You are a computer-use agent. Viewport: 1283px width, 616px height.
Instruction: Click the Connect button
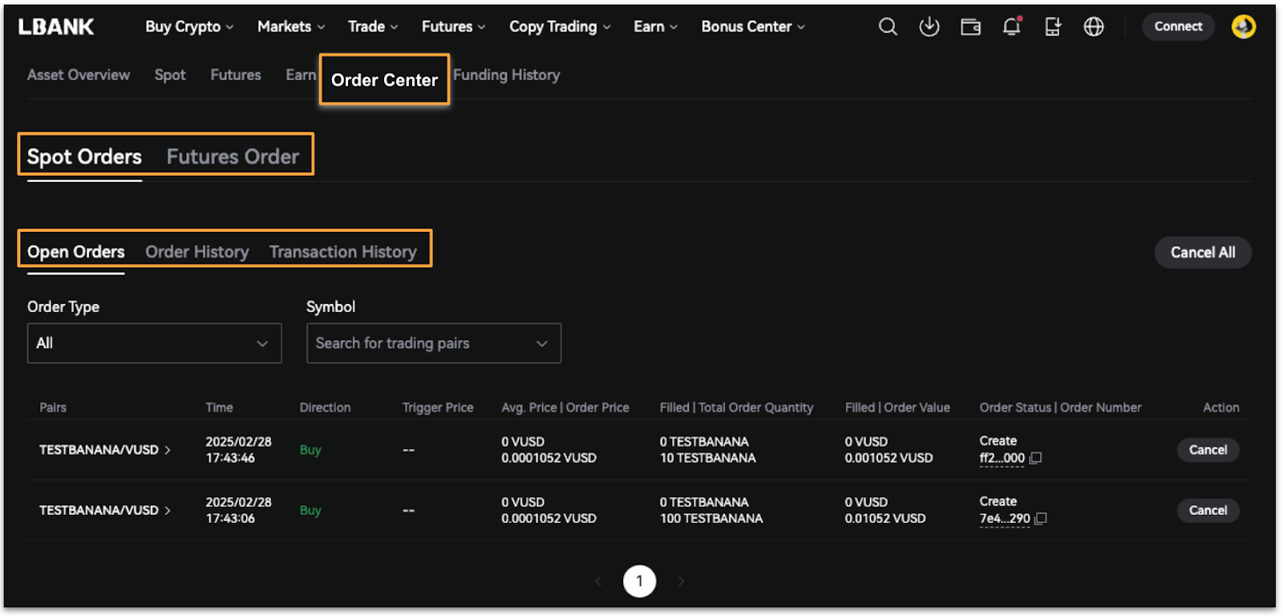click(1178, 26)
